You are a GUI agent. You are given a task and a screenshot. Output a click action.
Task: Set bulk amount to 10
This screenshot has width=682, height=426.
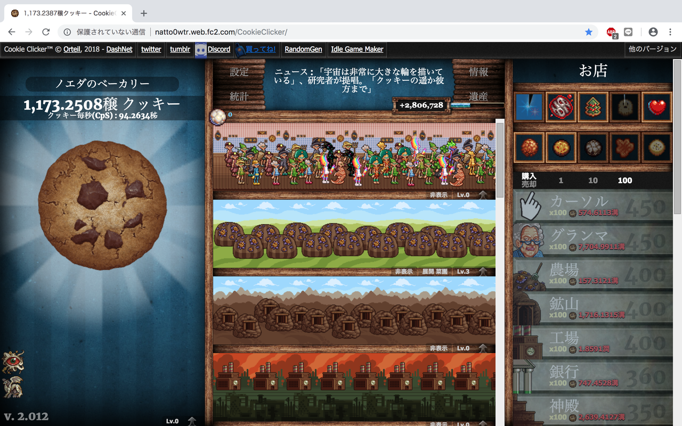coord(592,181)
